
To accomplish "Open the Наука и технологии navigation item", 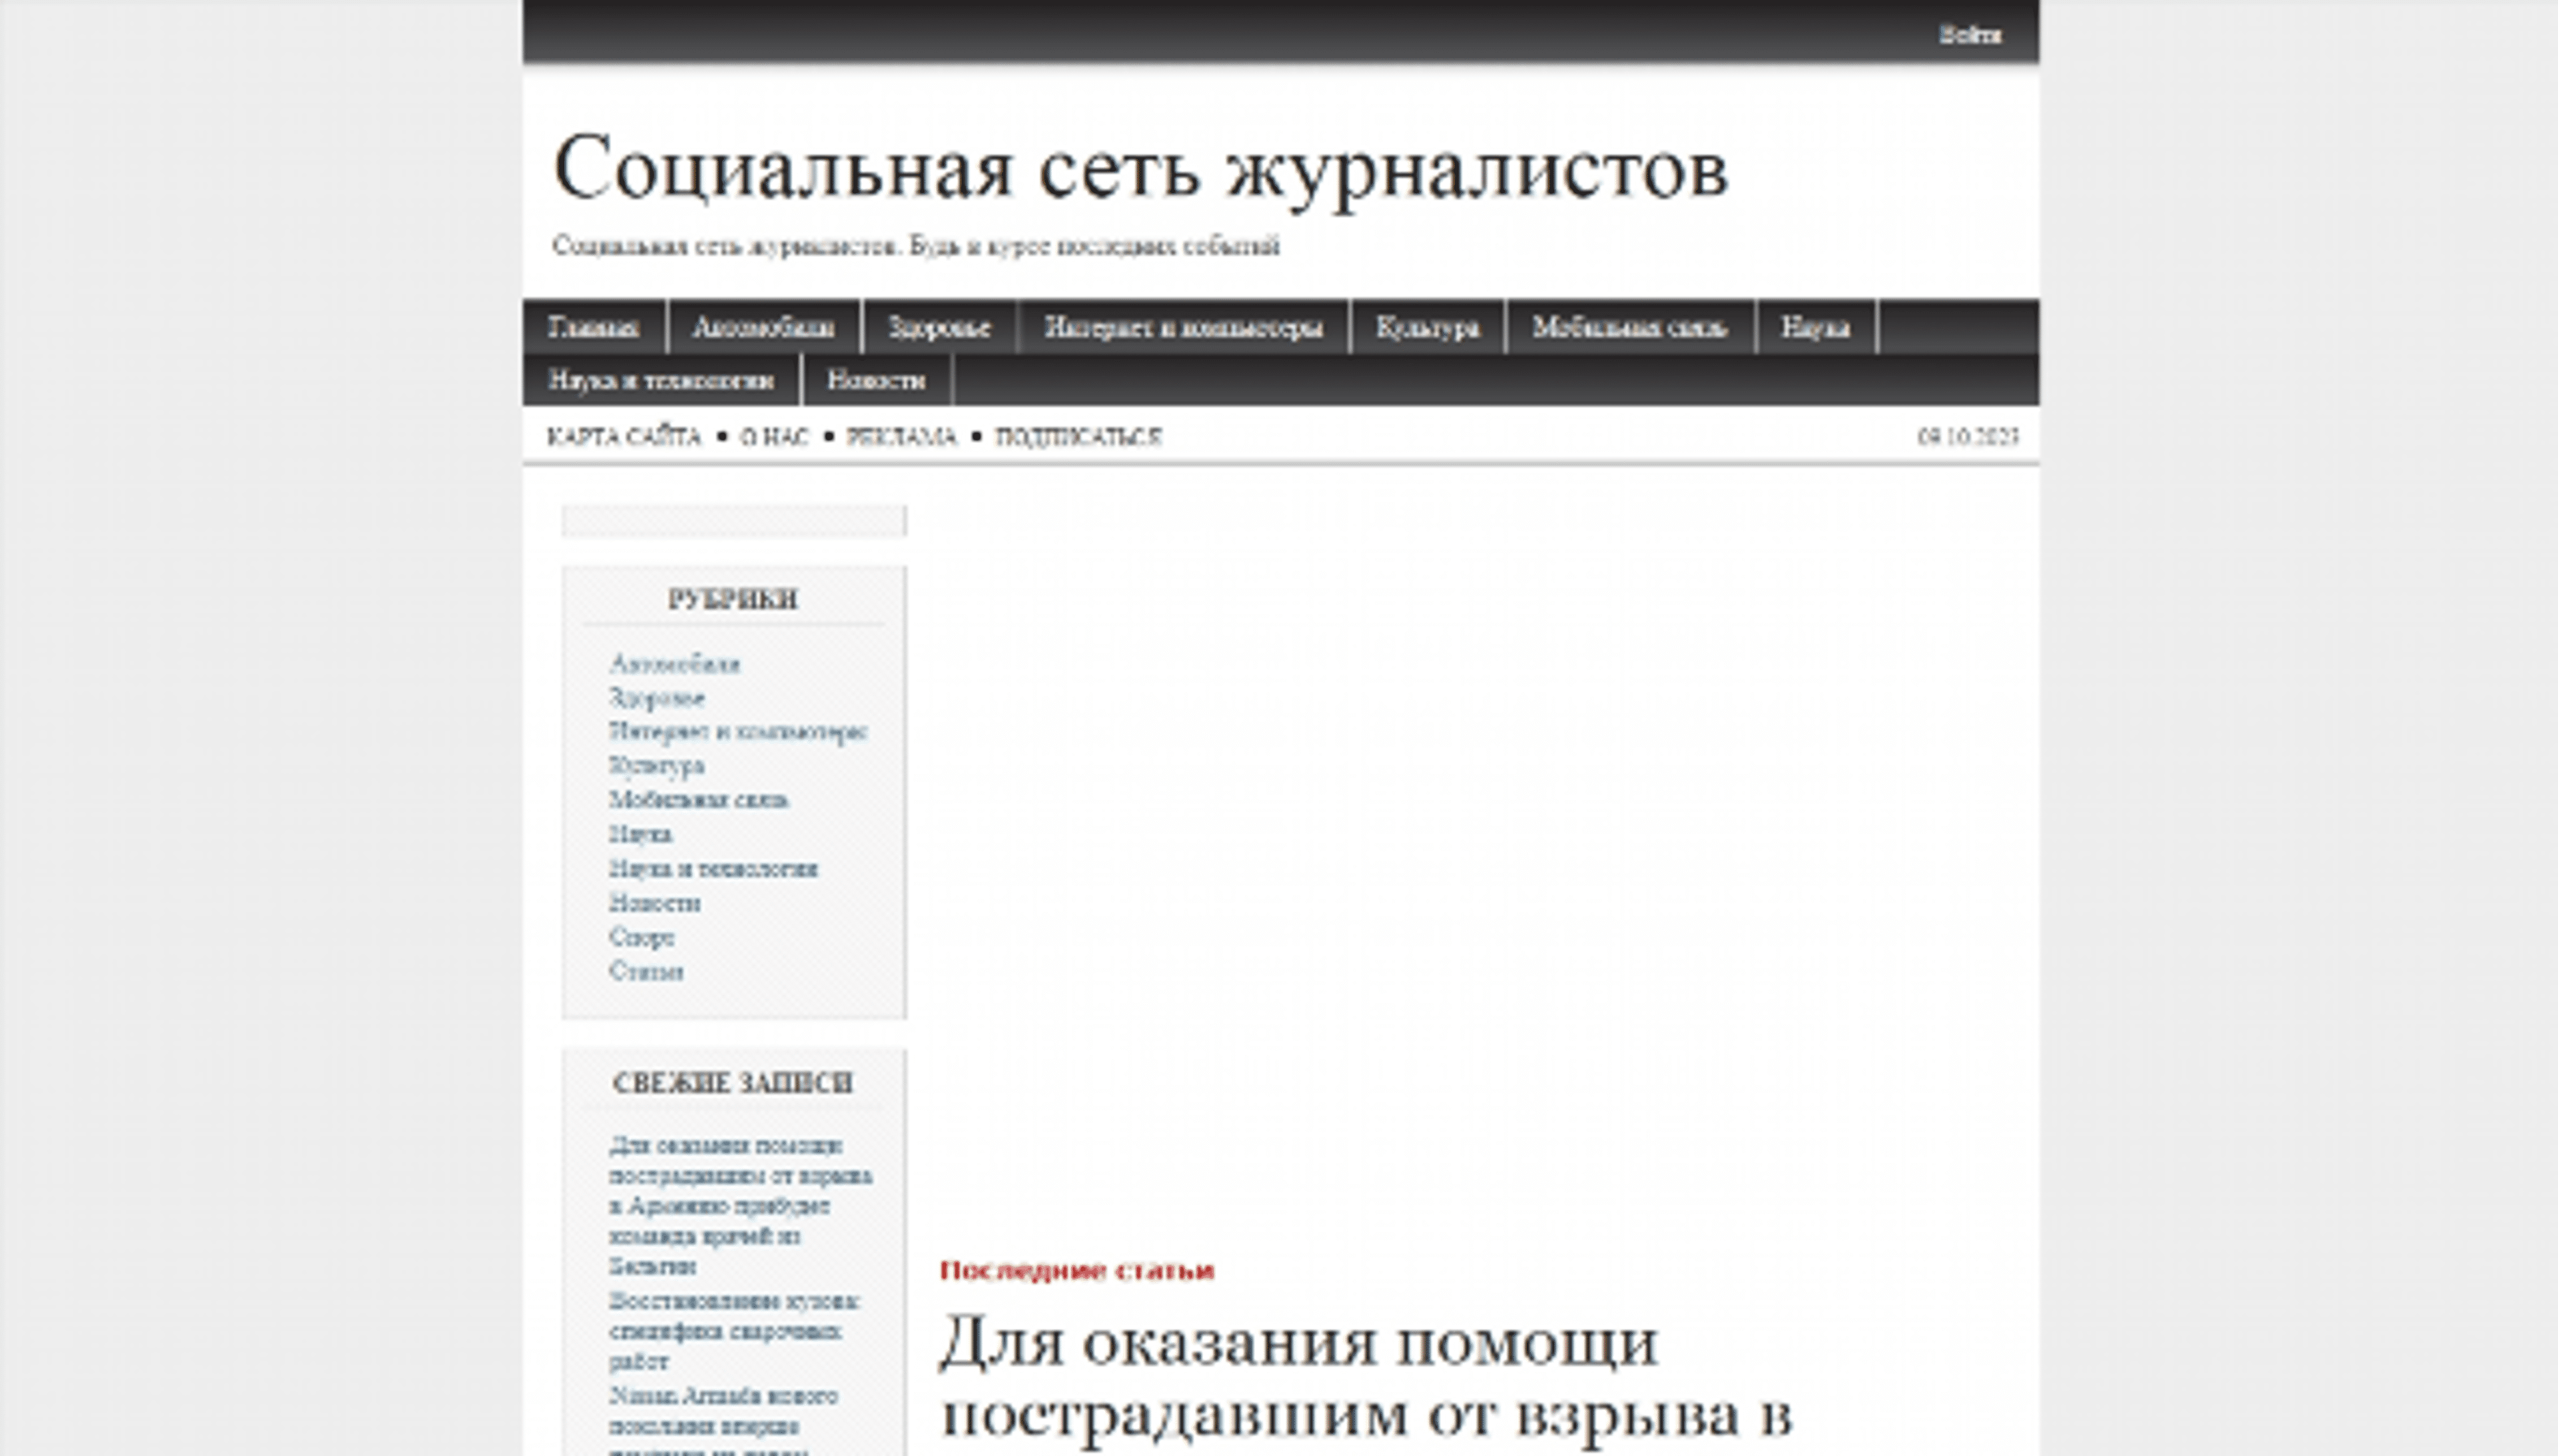I will (660, 381).
